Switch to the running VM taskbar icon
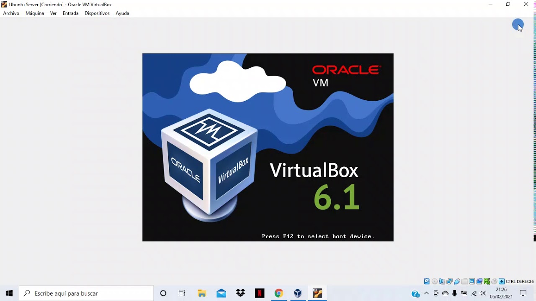The width and height of the screenshot is (536, 301). tap(317, 293)
